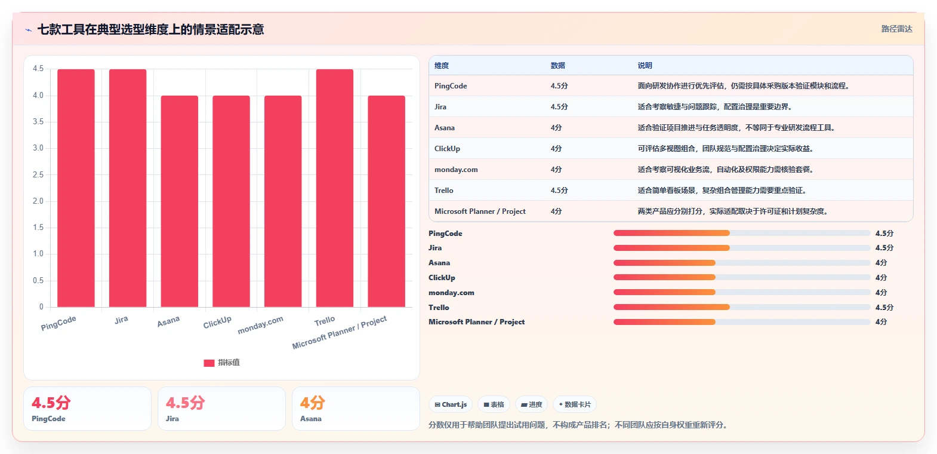Click the lightning icon beside the title
The width and height of the screenshot is (937, 454).
point(28,30)
